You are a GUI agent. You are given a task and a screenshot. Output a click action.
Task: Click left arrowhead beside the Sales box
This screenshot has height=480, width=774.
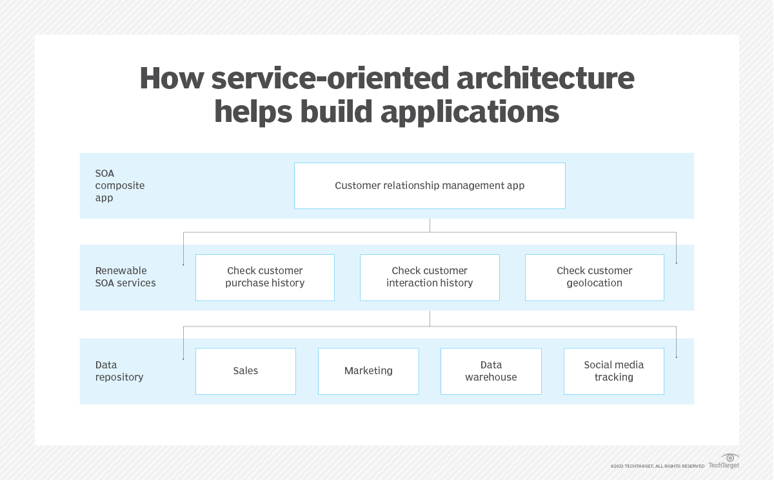point(184,357)
